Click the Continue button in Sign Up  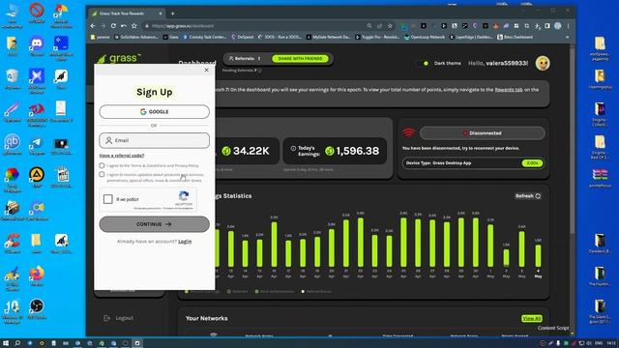pyautogui.click(x=155, y=224)
